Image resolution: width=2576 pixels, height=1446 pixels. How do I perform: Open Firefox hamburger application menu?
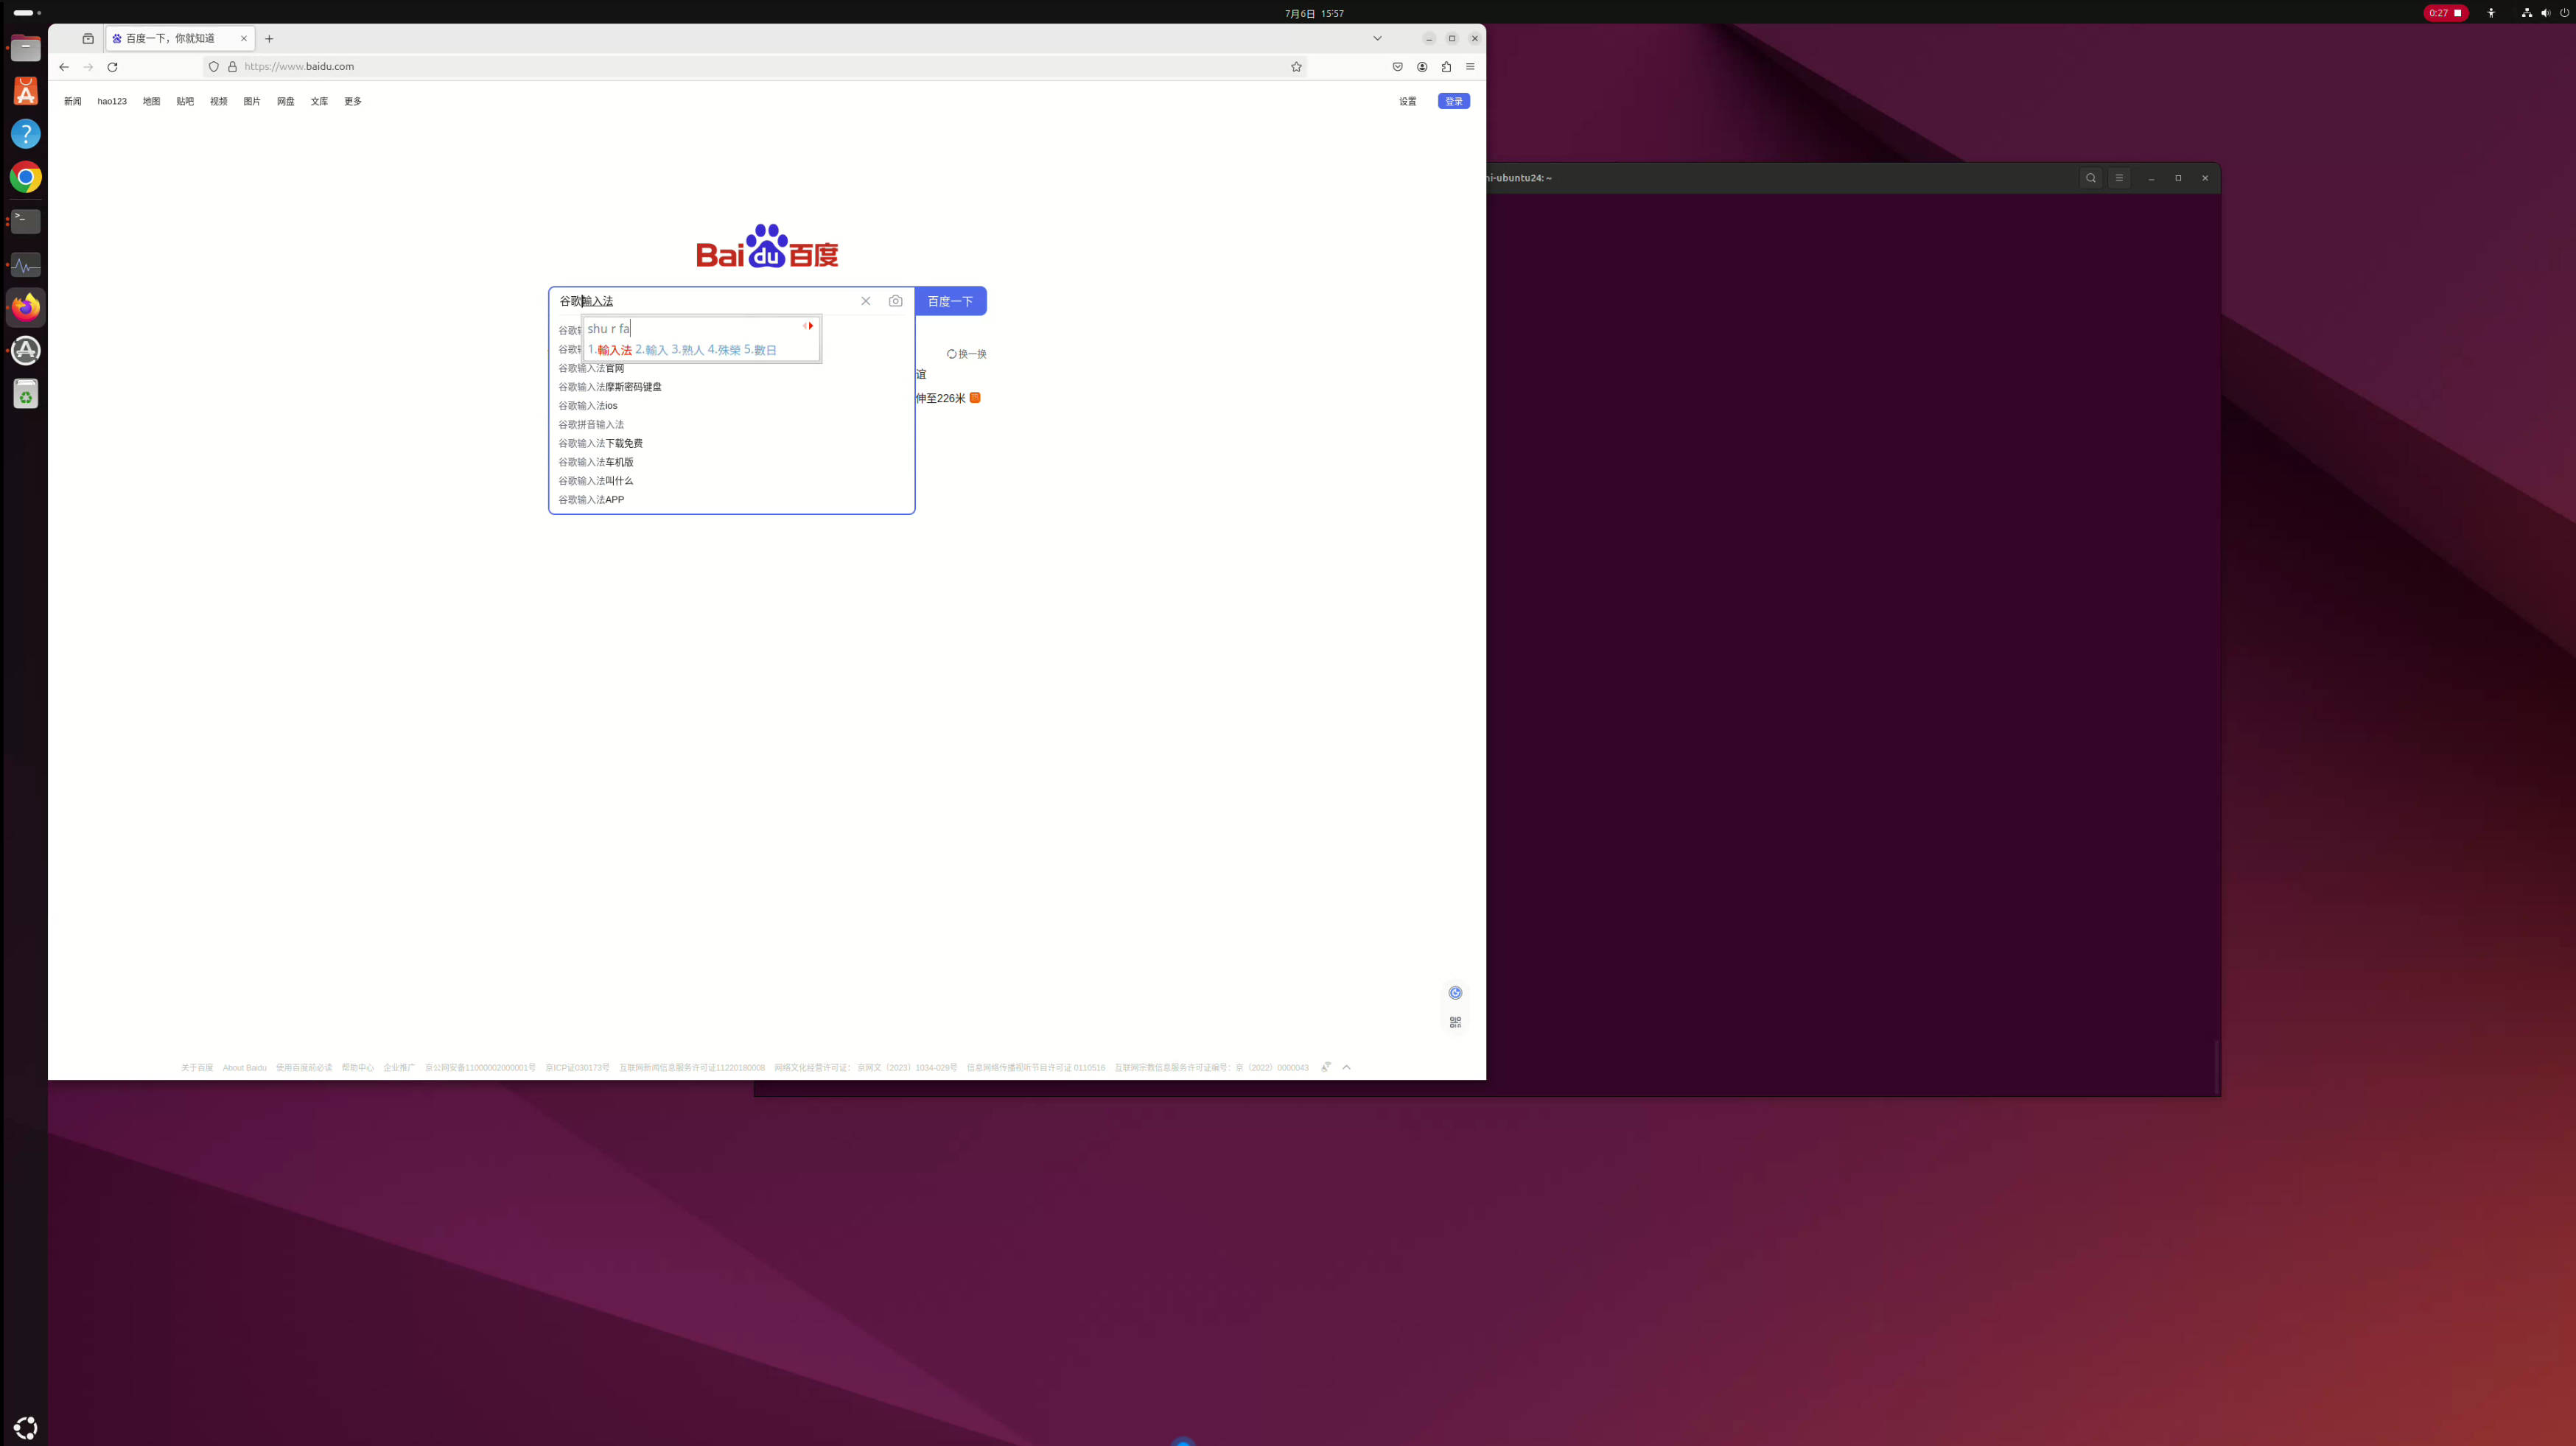pyautogui.click(x=1470, y=67)
